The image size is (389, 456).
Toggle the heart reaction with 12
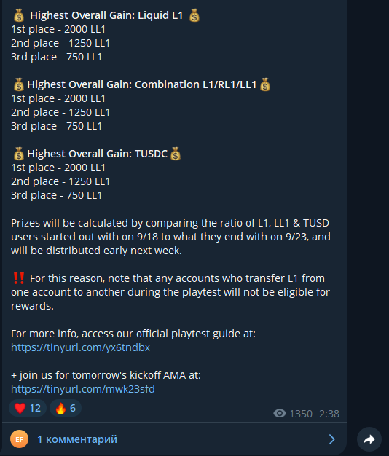28,408
